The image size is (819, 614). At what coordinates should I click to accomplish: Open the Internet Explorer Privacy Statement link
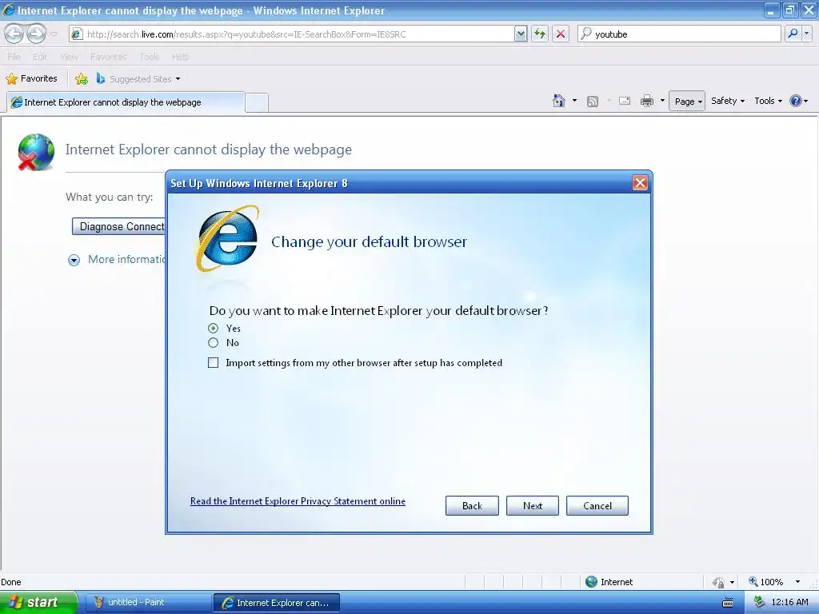(x=298, y=501)
